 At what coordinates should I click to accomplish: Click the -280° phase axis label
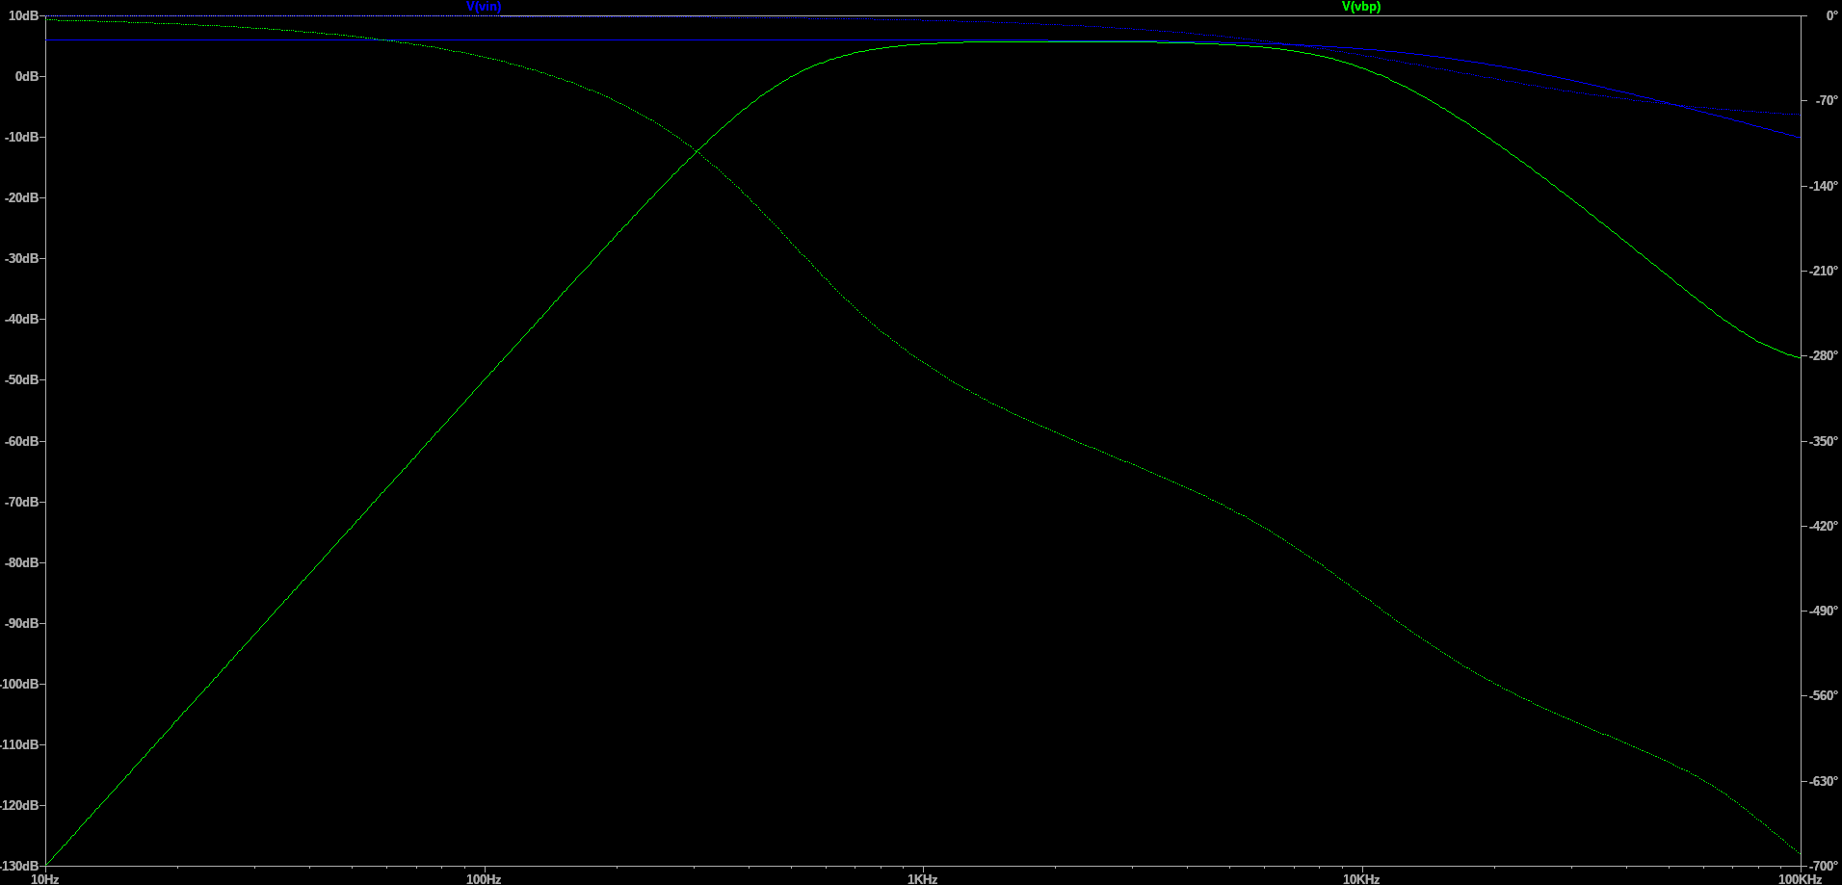1824,355
